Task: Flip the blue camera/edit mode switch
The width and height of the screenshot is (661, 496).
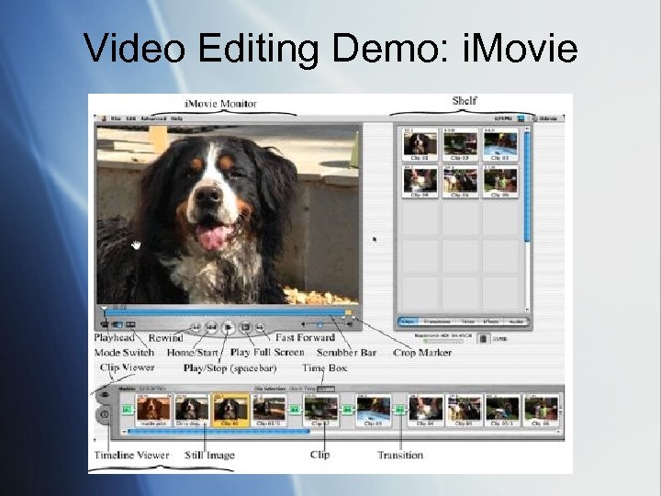Action: (118, 325)
